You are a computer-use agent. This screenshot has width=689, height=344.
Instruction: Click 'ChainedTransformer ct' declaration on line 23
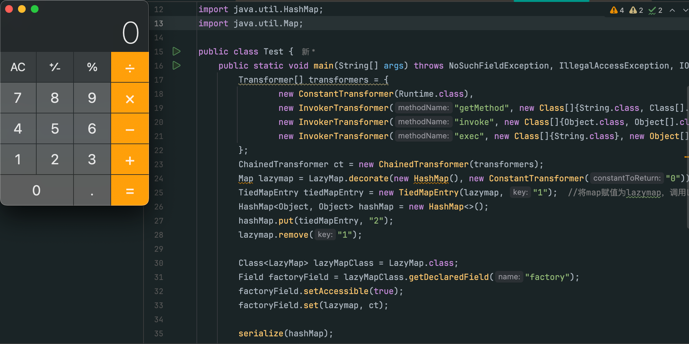(291, 164)
